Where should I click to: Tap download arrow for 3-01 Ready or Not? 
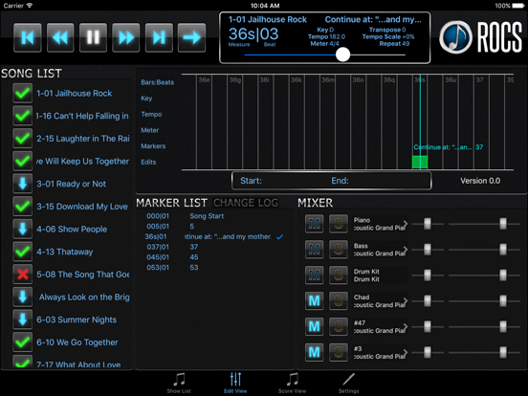tap(23, 184)
